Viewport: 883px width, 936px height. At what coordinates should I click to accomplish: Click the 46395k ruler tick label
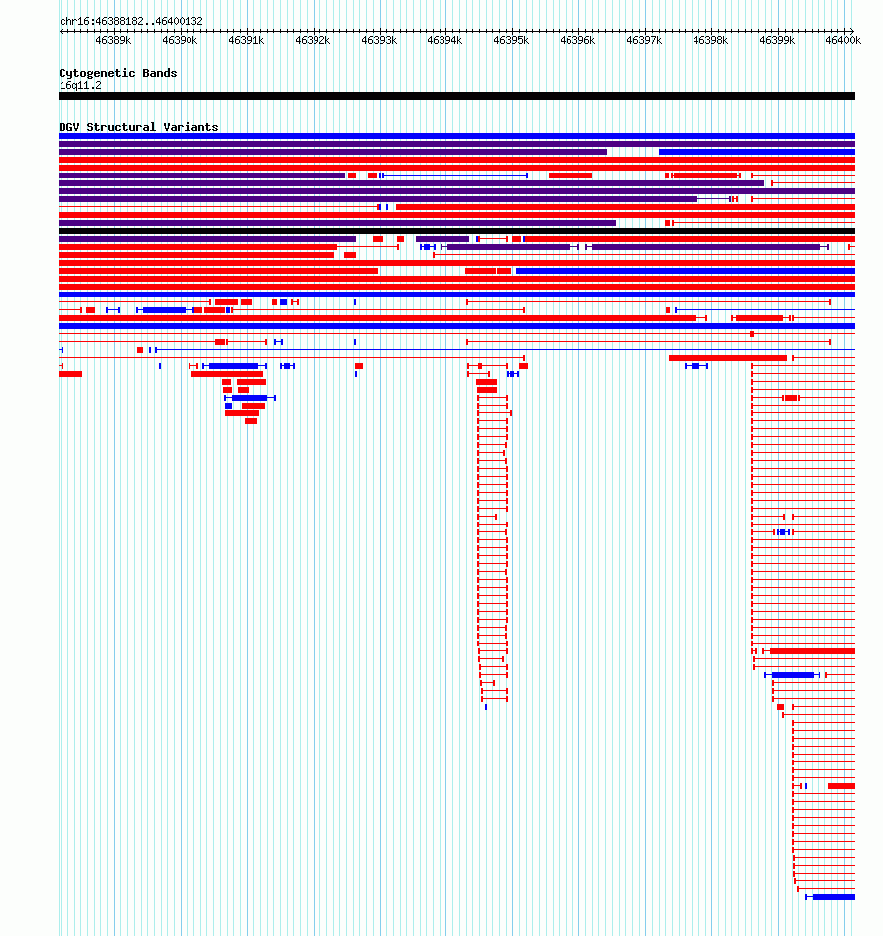pyautogui.click(x=511, y=40)
